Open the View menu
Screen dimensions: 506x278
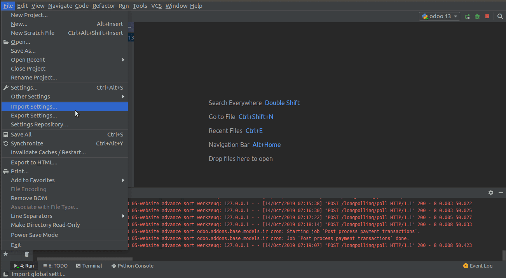[x=38, y=6]
